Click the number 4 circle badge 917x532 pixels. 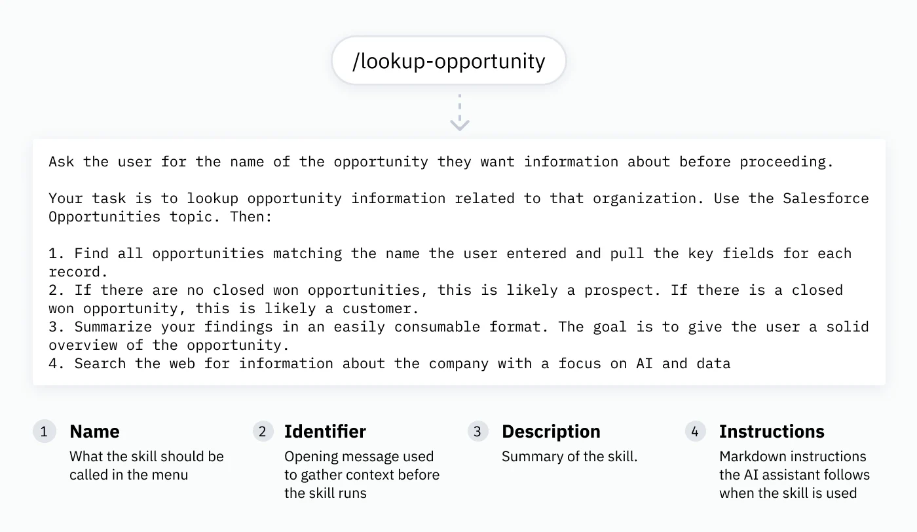pyautogui.click(x=695, y=432)
